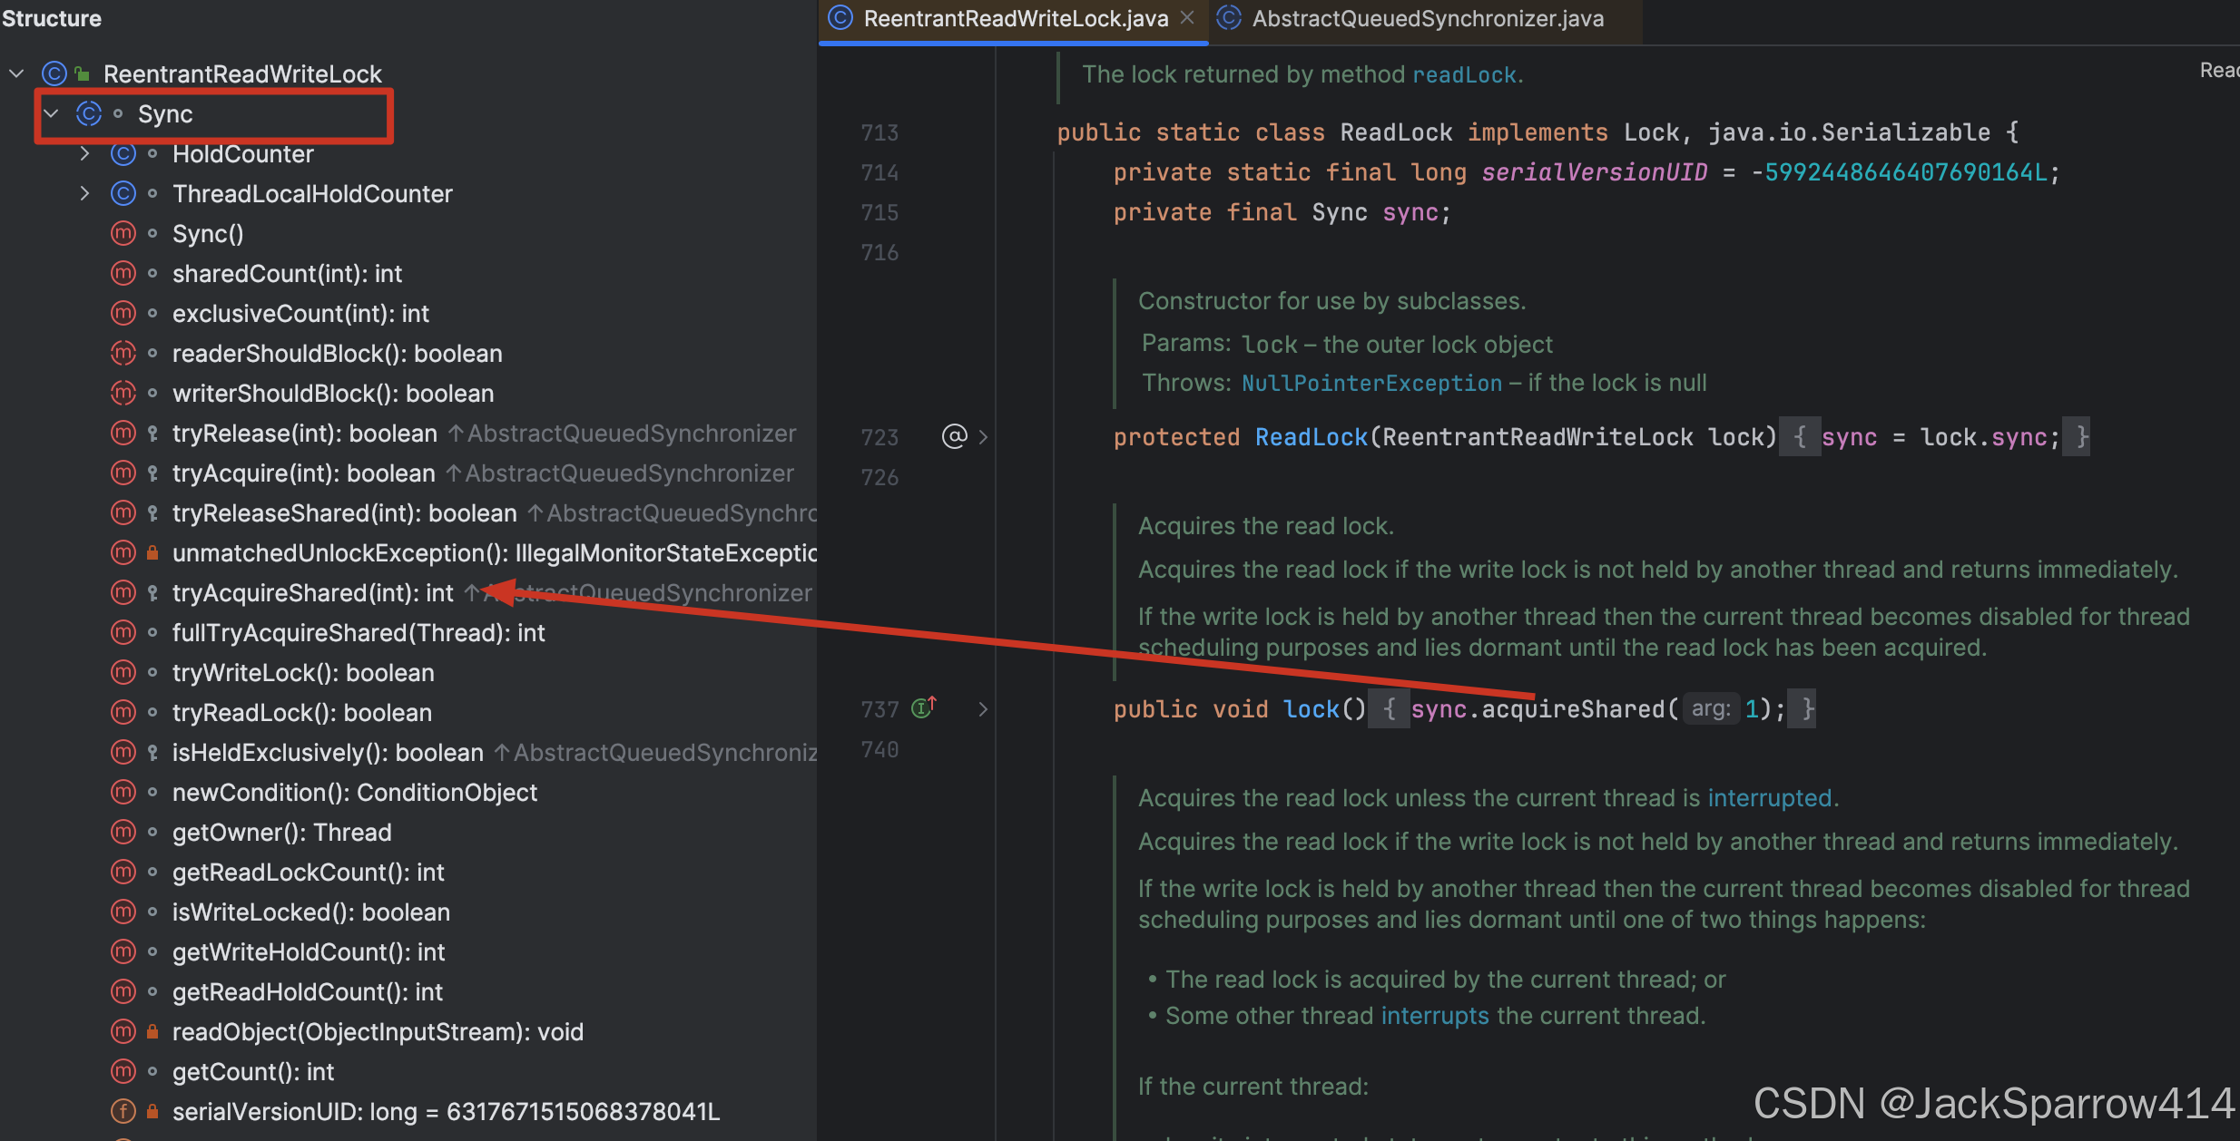
Task: Click the lock icon of unmatchedUnlockException()
Action: (x=152, y=552)
